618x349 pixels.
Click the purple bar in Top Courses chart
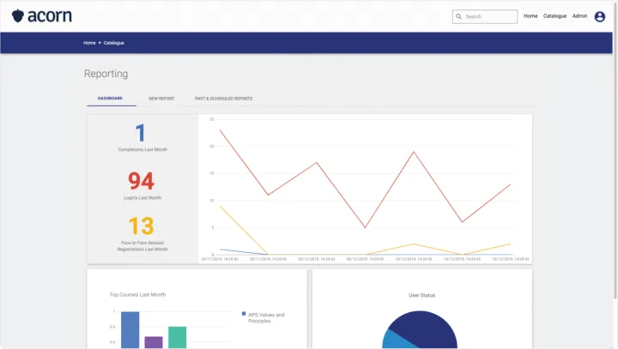[154, 342]
